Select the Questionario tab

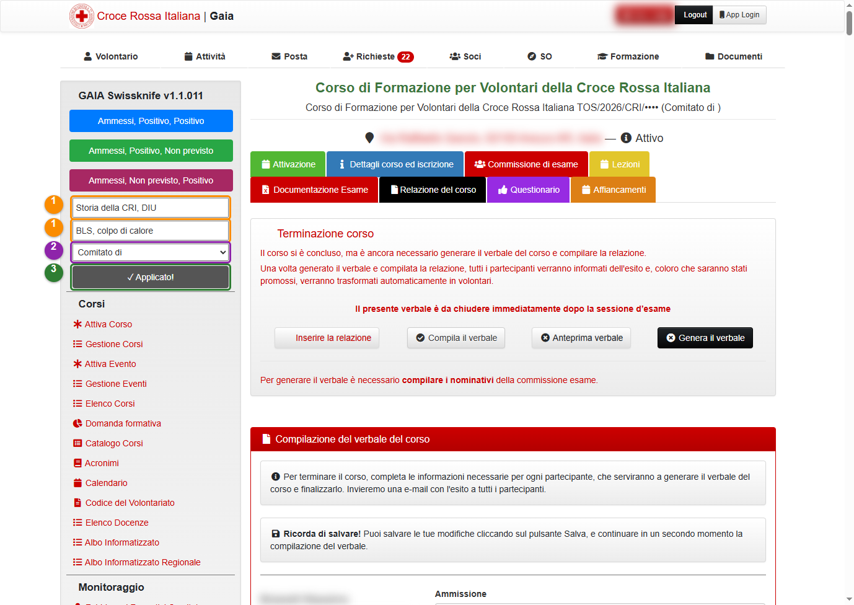[x=529, y=190]
